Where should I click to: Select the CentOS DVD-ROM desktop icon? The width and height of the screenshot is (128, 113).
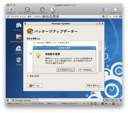[18, 49]
